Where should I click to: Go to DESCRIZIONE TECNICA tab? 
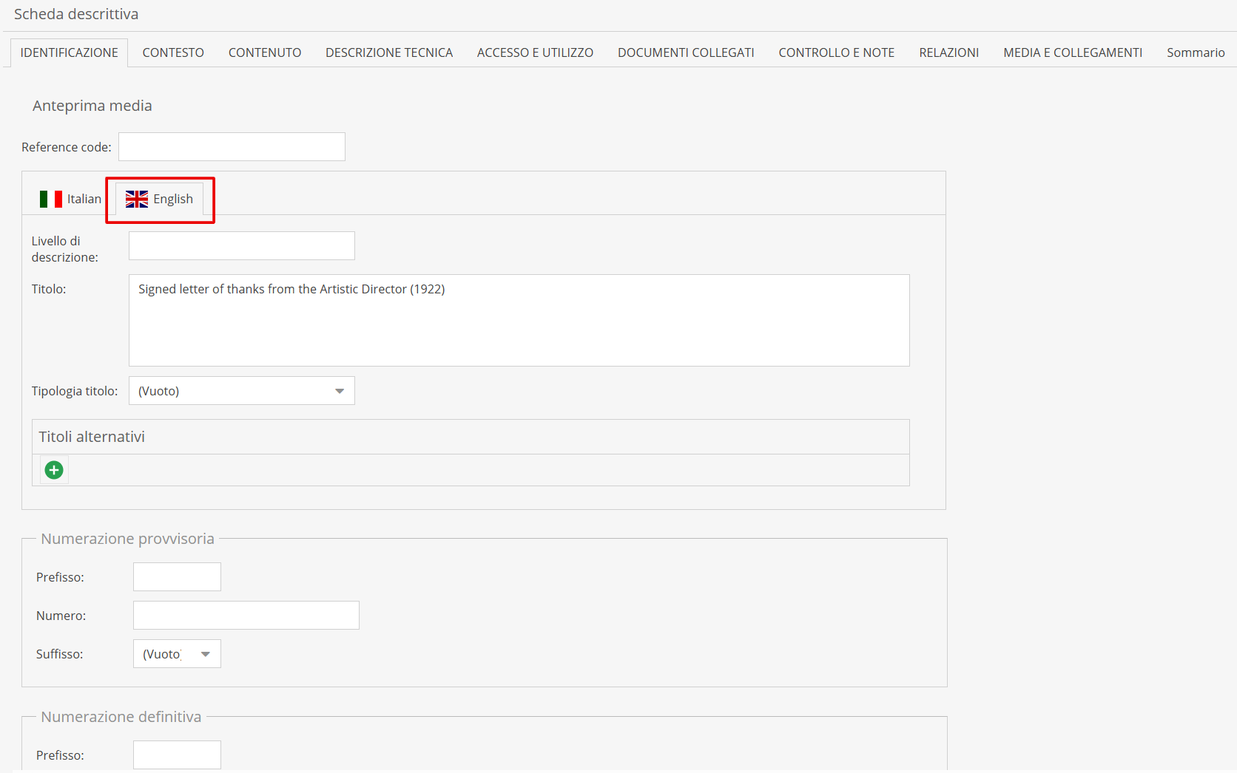pyautogui.click(x=389, y=52)
